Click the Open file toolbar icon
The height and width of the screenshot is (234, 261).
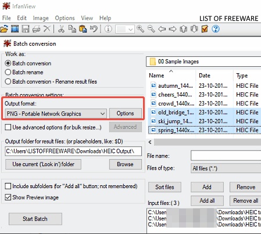point(4,29)
